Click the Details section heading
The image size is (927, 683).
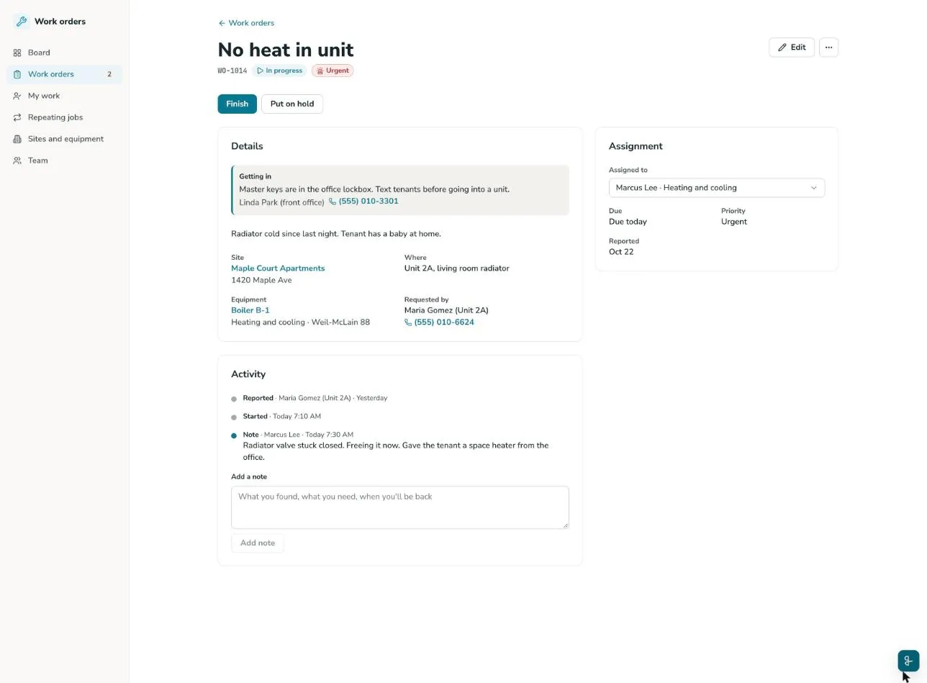point(247,146)
